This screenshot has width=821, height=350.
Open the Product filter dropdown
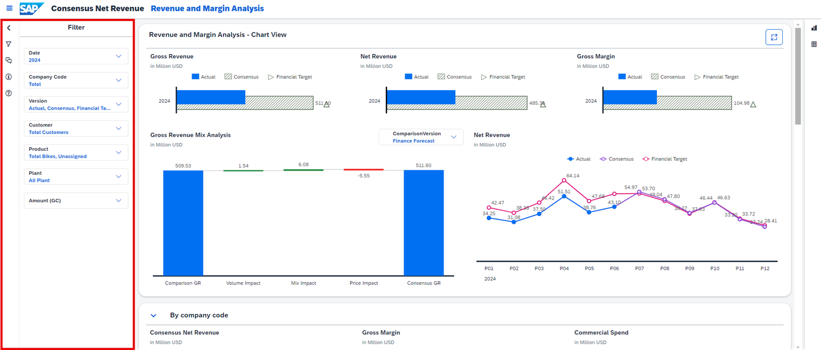coord(76,152)
